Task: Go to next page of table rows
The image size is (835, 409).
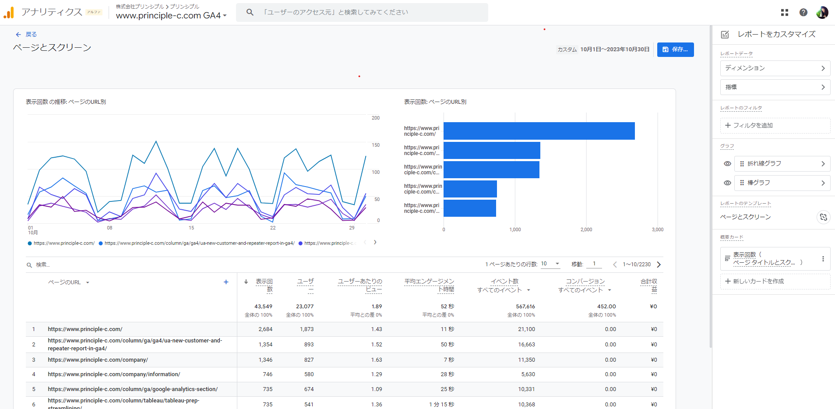Action: [x=659, y=264]
